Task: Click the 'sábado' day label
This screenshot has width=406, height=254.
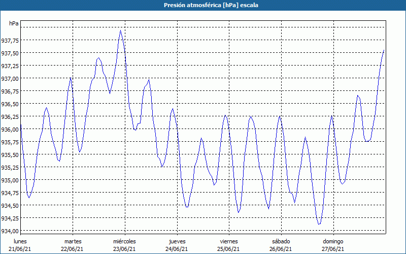Action: coord(281,241)
